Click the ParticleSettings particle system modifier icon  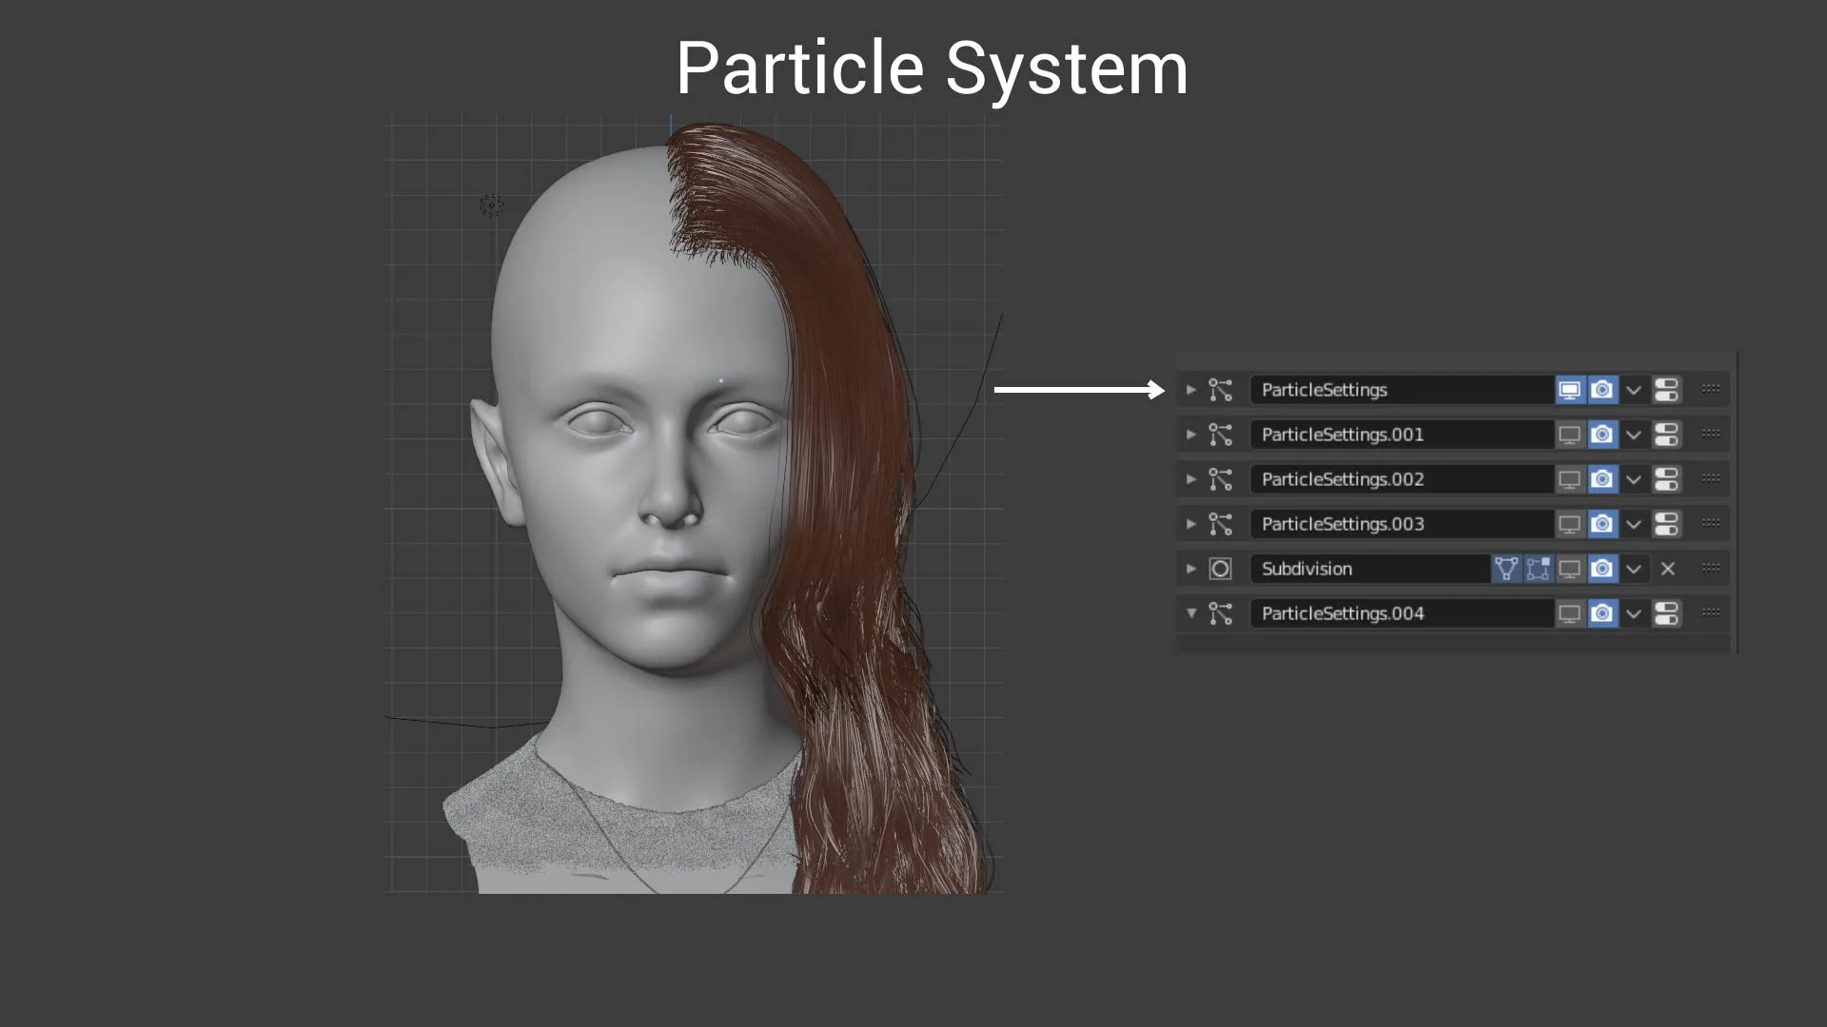pyautogui.click(x=1220, y=390)
